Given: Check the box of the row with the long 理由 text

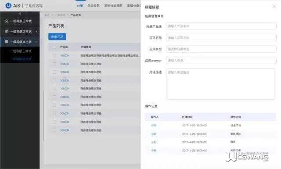Looking at the screenshot, I should pyautogui.click(x=54, y=56).
